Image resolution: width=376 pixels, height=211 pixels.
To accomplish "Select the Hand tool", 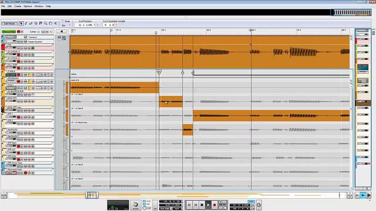I will [x=51, y=23].
